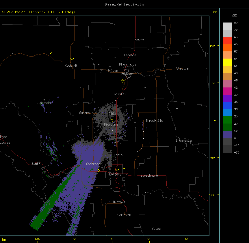
Task: Click the -50 tick on the horizontal axis
Action: tap(74, 239)
